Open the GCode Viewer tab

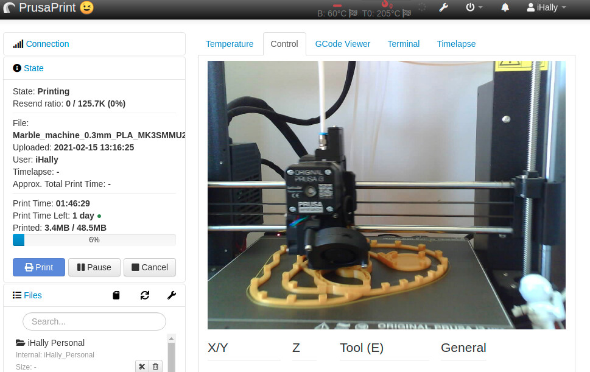(343, 44)
